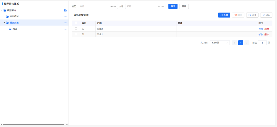
Task: Collapse the 模型架构 root node arrow
Action: click(2, 10)
